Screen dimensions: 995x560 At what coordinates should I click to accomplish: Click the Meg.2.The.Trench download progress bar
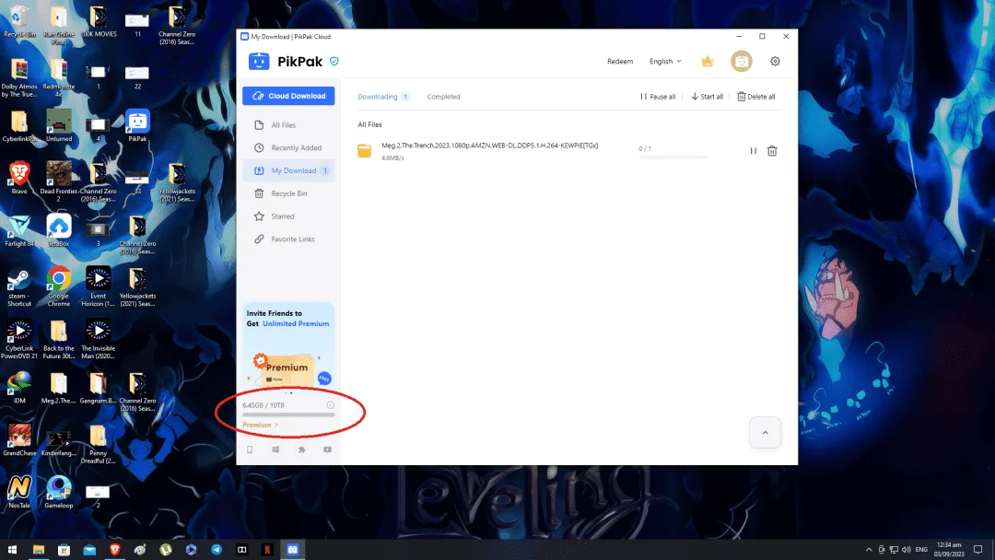(x=673, y=157)
